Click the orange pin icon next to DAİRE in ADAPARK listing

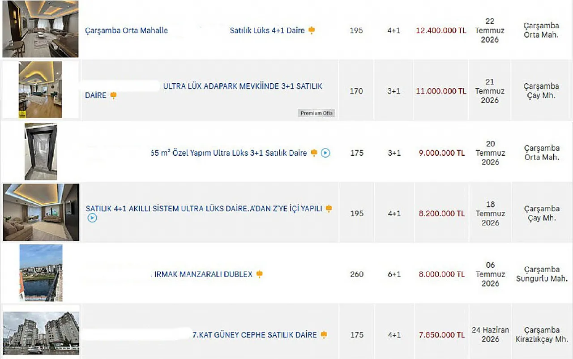(113, 95)
